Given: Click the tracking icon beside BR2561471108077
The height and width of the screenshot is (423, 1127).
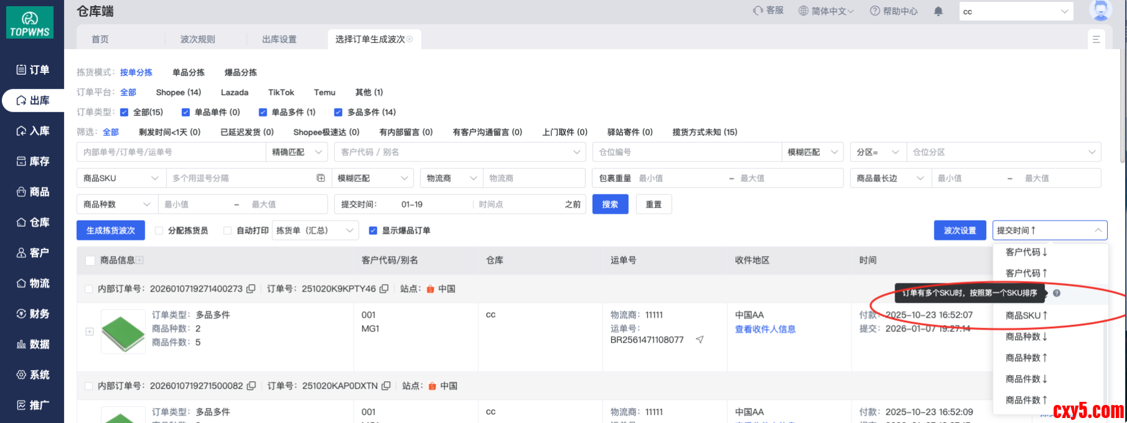Looking at the screenshot, I should pos(700,340).
